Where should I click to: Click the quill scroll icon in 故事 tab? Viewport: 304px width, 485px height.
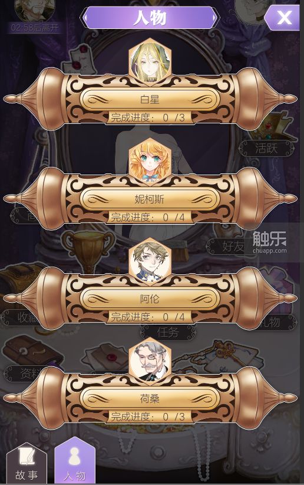click(x=27, y=455)
